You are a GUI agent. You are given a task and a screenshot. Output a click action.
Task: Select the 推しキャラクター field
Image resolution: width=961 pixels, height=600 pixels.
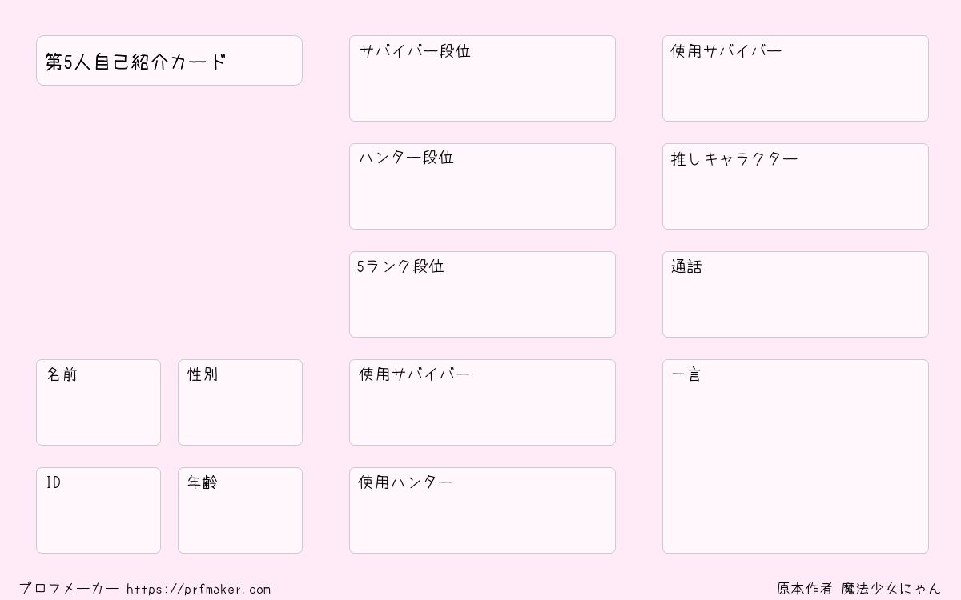[795, 186]
